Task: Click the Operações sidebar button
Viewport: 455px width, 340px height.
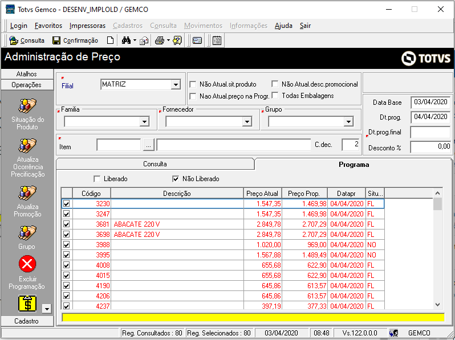Action: (27, 85)
